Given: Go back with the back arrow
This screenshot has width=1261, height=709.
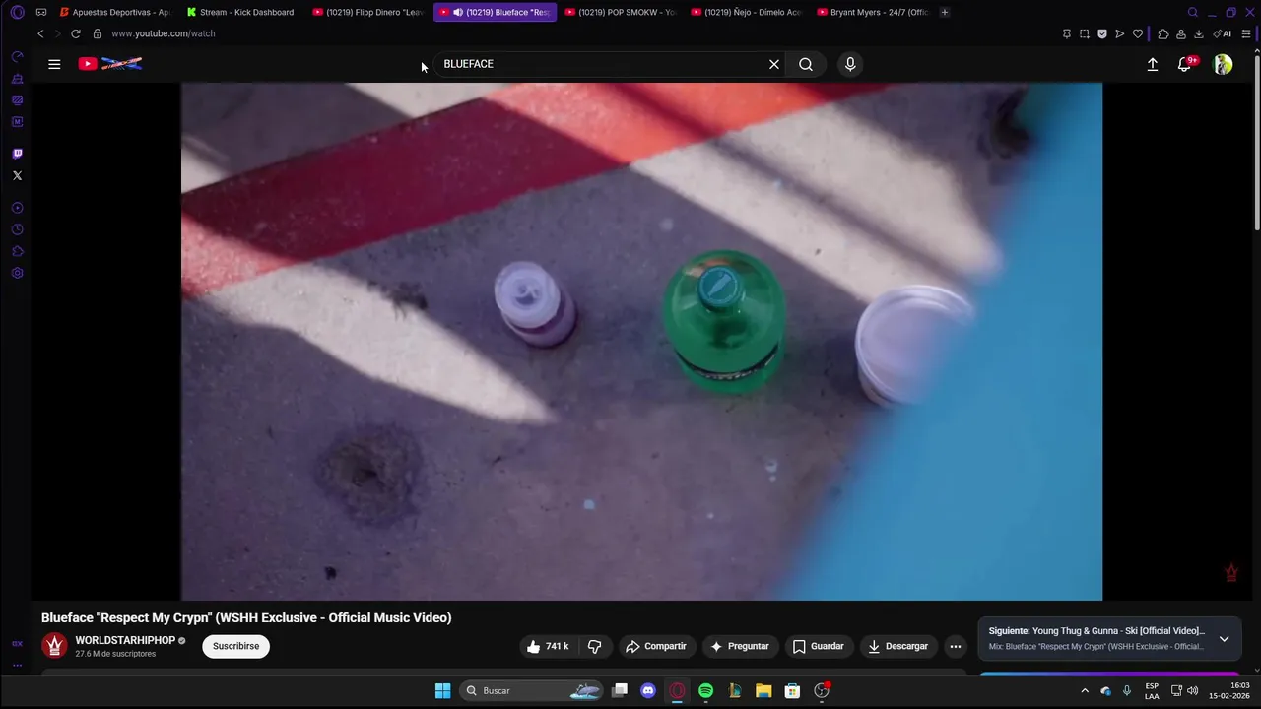Looking at the screenshot, I should (x=40, y=33).
